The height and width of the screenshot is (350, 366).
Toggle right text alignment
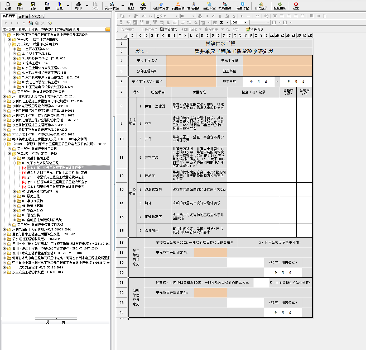click(x=295, y=16)
